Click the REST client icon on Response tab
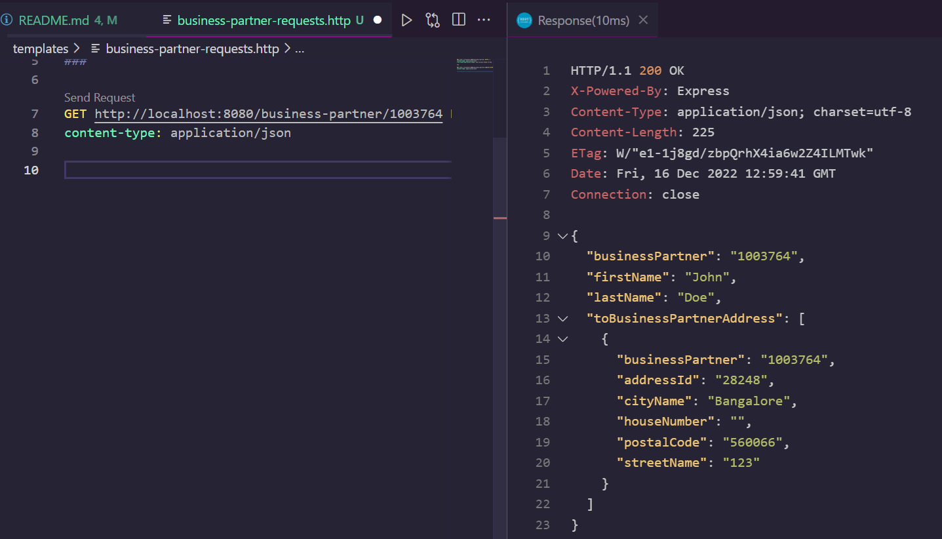Viewport: 942px width, 539px height. click(x=524, y=20)
